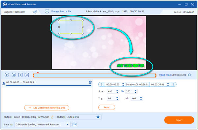Set end point with right bracket button
This screenshot has height=130, width=198.
pos(173,84)
